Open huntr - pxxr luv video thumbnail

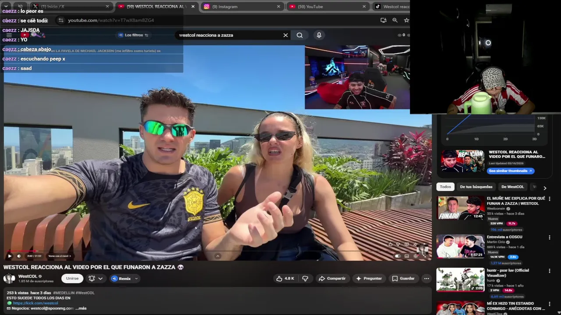(x=460, y=280)
